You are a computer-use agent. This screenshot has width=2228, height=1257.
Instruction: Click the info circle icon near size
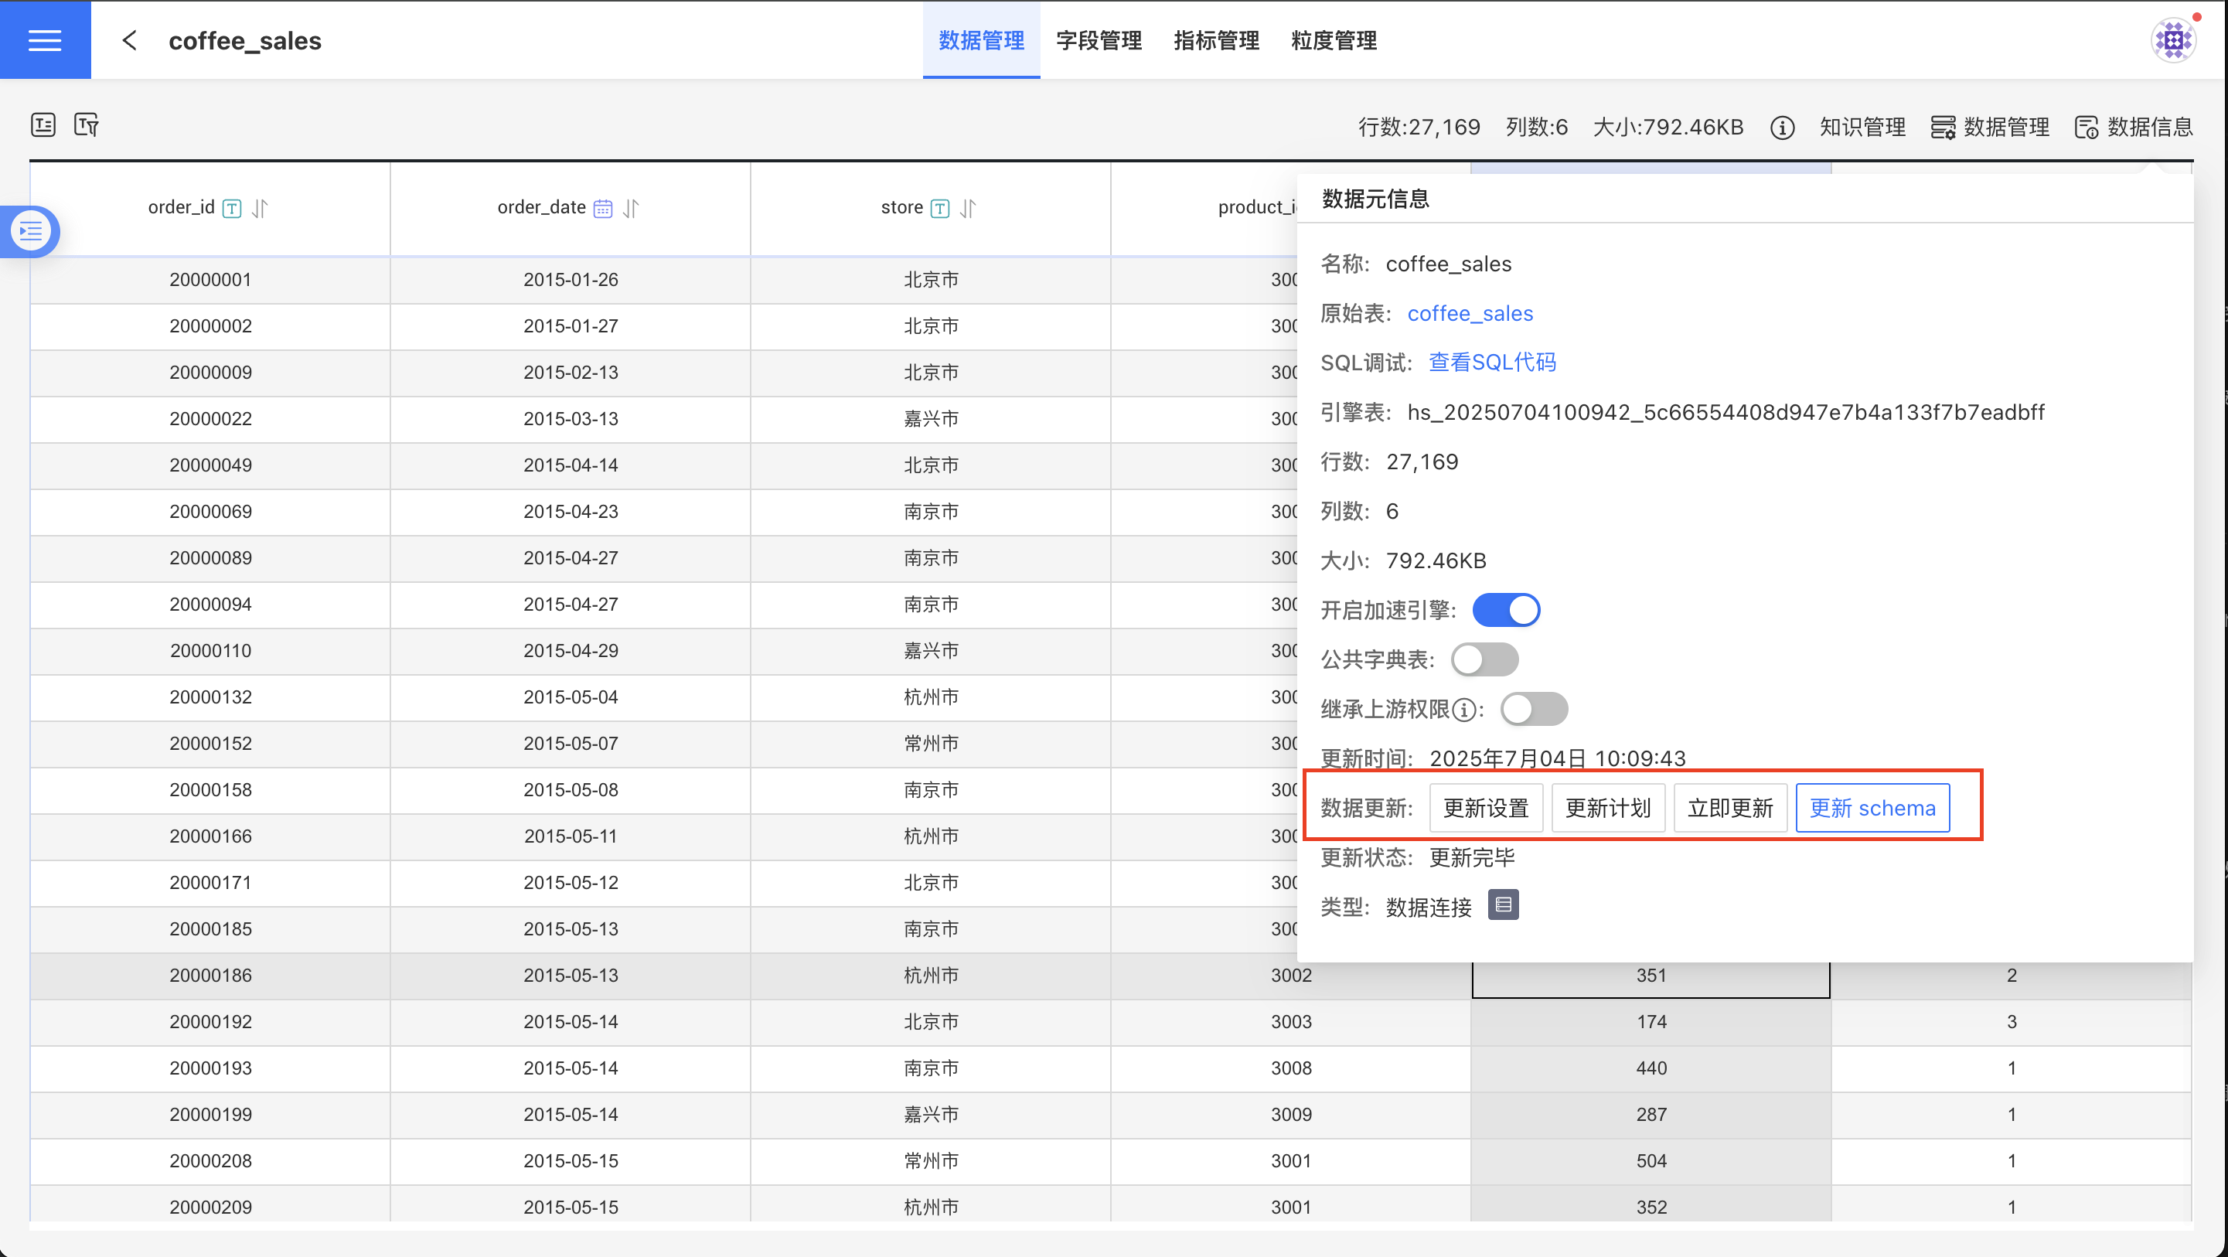[1782, 128]
